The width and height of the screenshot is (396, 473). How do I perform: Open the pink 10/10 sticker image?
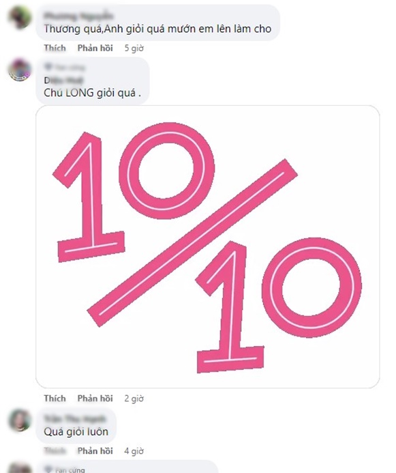[x=207, y=247]
